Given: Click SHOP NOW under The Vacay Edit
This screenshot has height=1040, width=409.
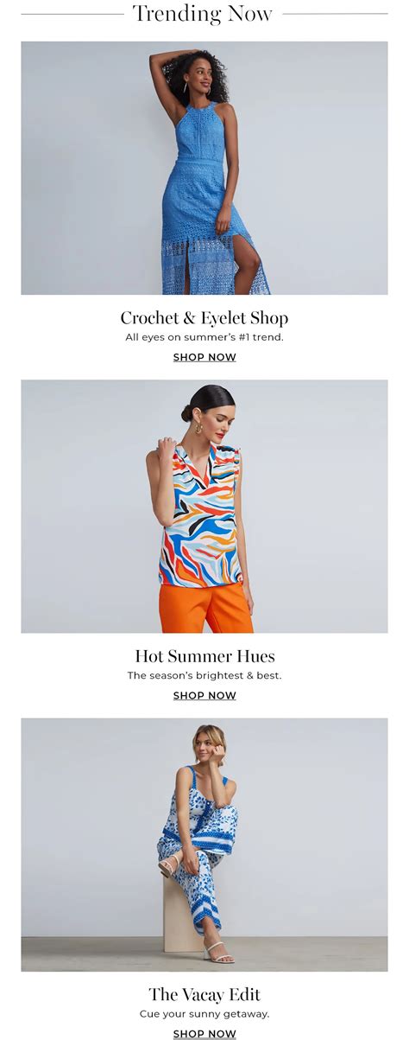Looking at the screenshot, I should [204, 1033].
